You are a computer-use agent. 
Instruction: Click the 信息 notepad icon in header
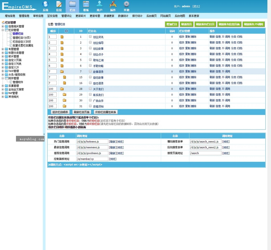(x=59, y=5)
